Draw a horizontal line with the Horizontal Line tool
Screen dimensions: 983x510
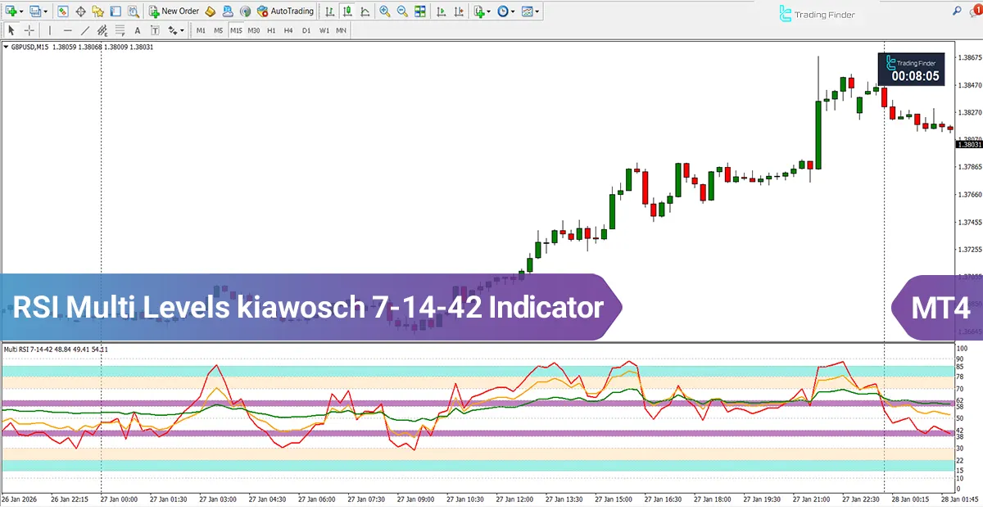pos(68,29)
